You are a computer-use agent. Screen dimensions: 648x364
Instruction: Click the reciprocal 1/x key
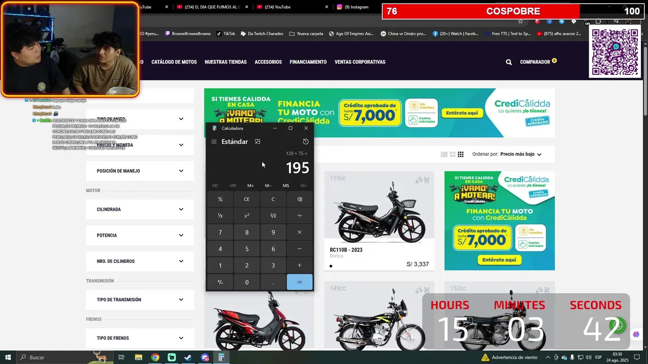(220, 216)
